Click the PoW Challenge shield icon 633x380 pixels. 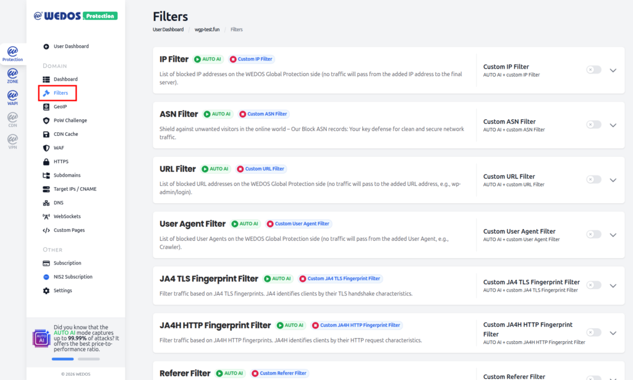point(46,120)
